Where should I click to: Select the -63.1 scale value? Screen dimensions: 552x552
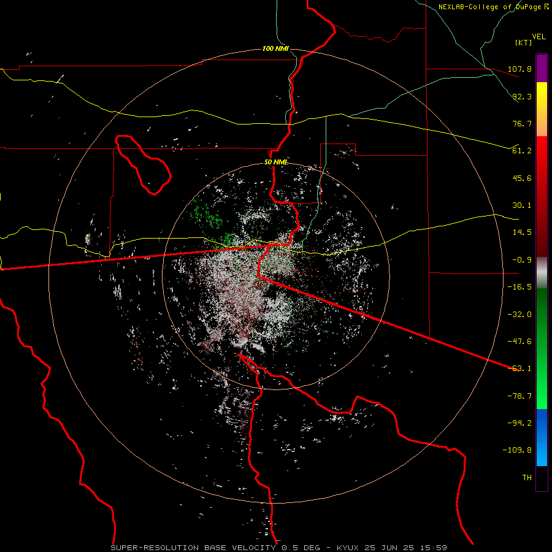519,369
